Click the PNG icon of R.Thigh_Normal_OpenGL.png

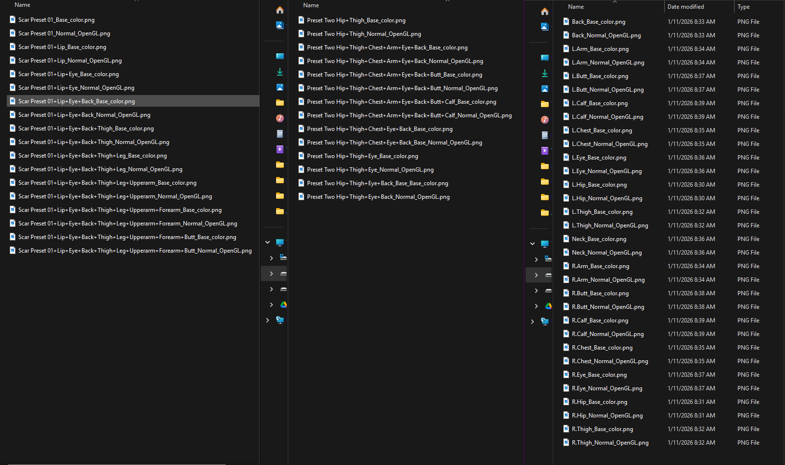(566, 442)
